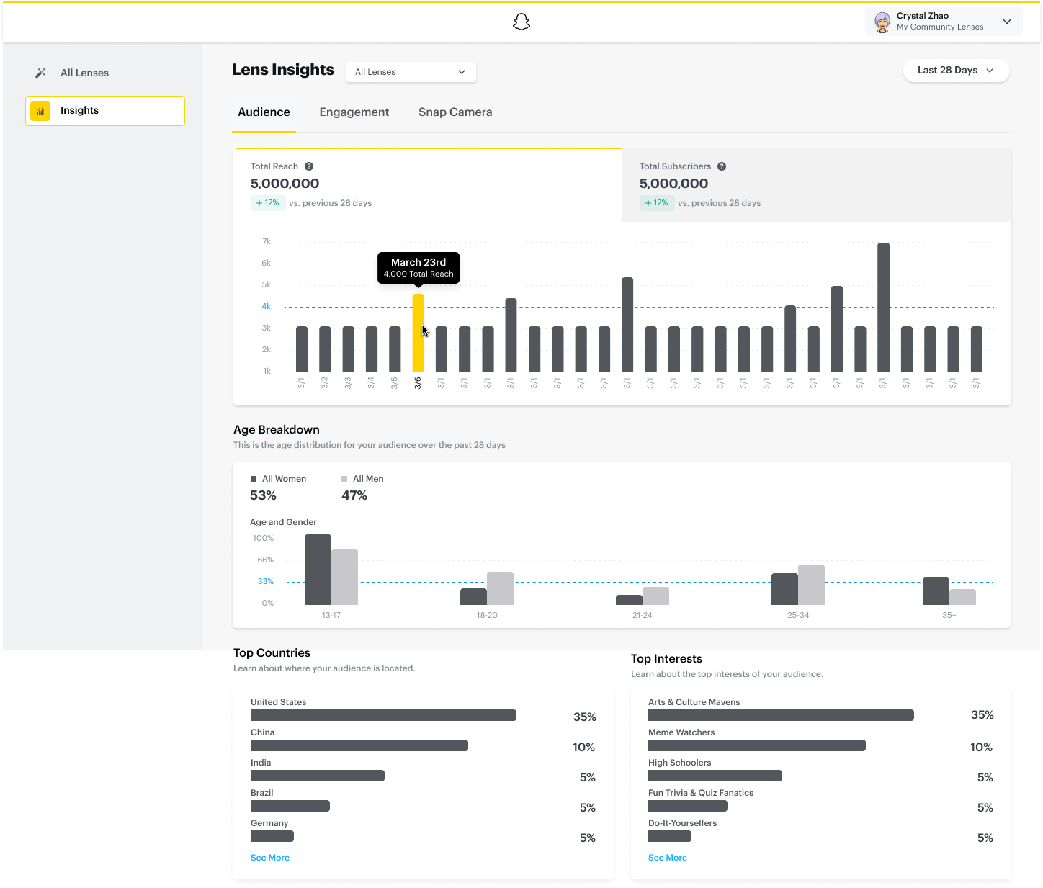The image size is (1043, 888).
Task: Open the Last 28 Days date range dropdown
Action: coord(956,71)
